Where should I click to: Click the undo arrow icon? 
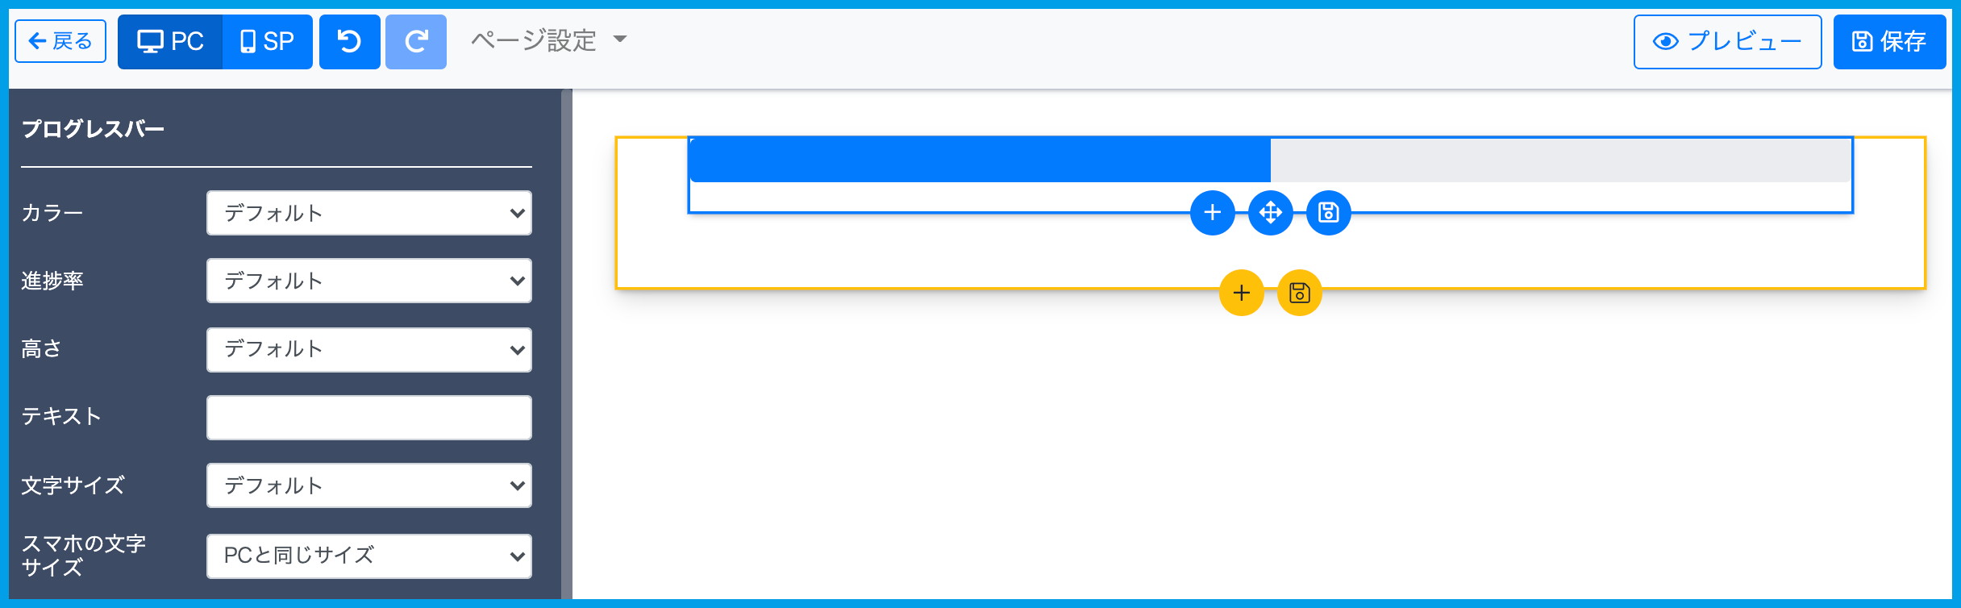coord(349,41)
